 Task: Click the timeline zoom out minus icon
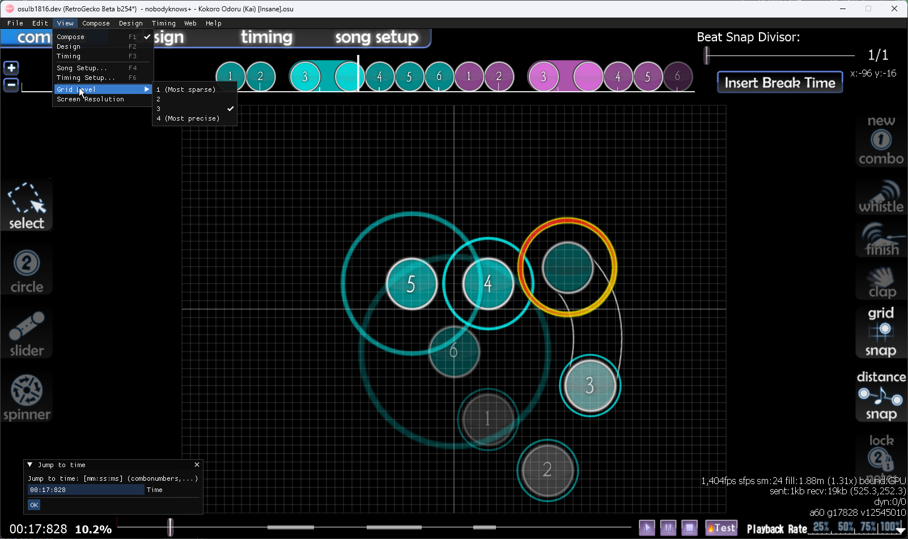click(11, 85)
